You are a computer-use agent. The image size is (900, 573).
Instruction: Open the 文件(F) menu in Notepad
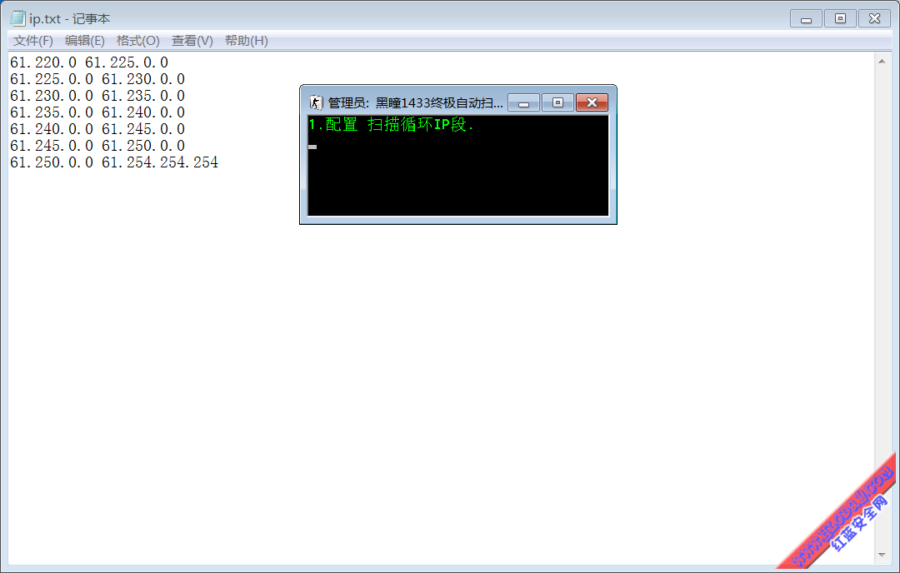click(x=32, y=41)
